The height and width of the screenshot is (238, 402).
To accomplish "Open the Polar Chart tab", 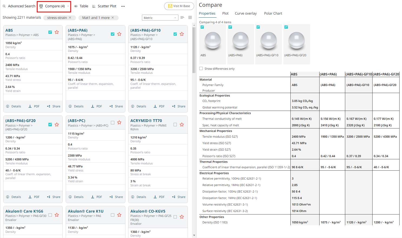I will (x=273, y=14).
